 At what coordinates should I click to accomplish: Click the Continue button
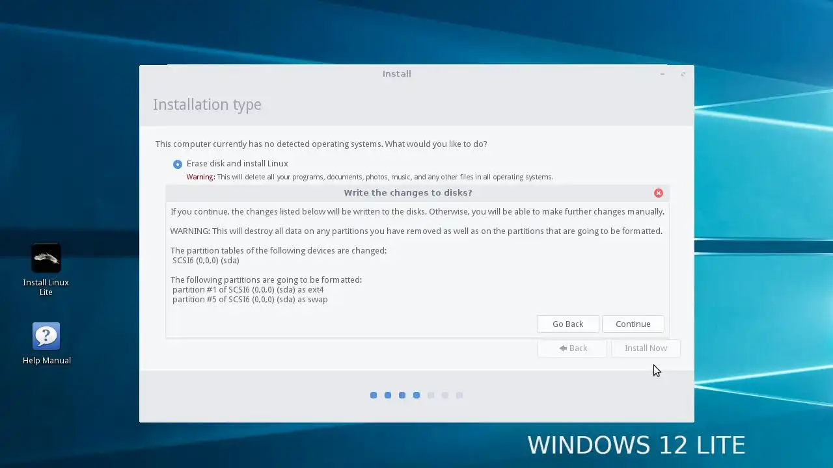click(633, 324)
